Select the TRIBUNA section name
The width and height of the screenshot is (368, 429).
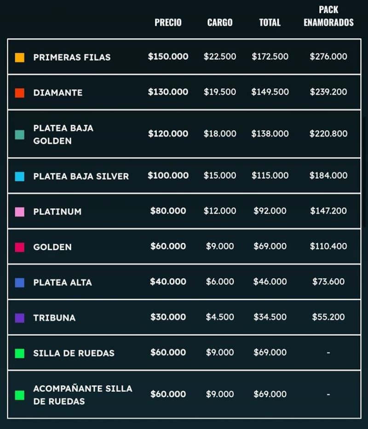pyautogui.click(x=54, y=318)
